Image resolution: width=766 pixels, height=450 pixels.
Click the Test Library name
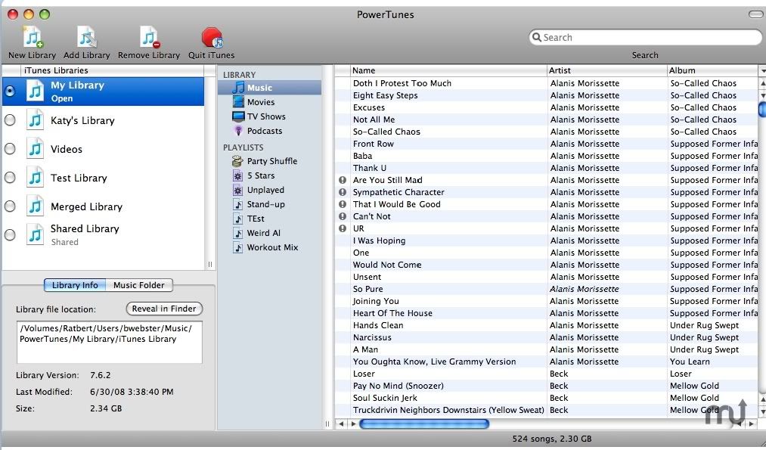point(79,178)
